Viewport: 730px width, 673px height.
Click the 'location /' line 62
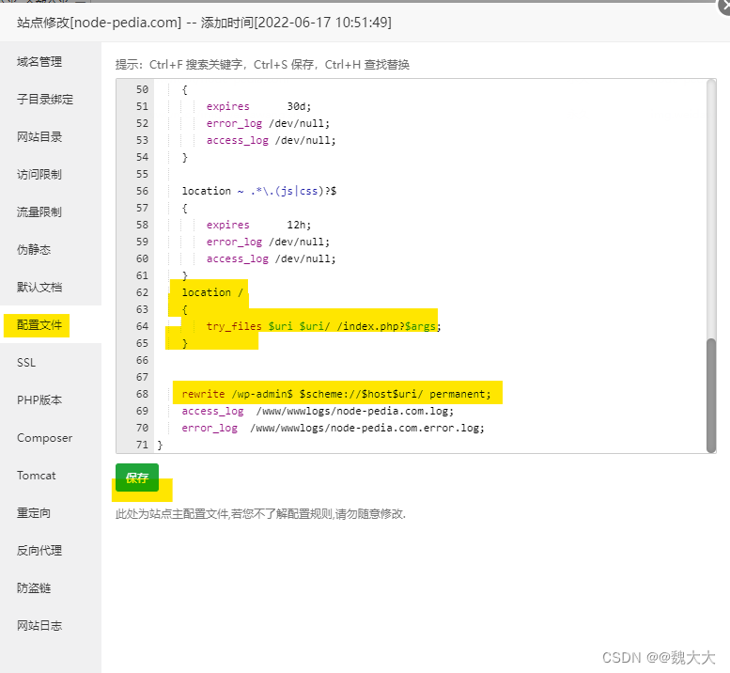click(212, 292)
